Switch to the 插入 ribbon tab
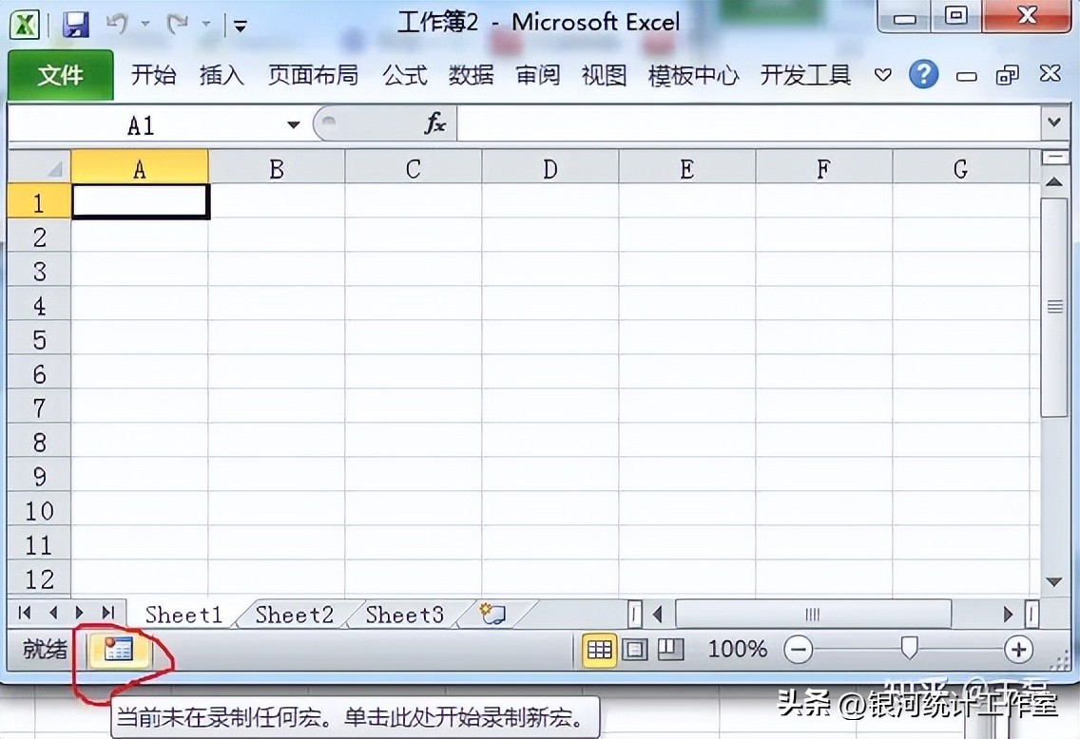The height and width of the screenshot is (739, 1080). (222, 75)
